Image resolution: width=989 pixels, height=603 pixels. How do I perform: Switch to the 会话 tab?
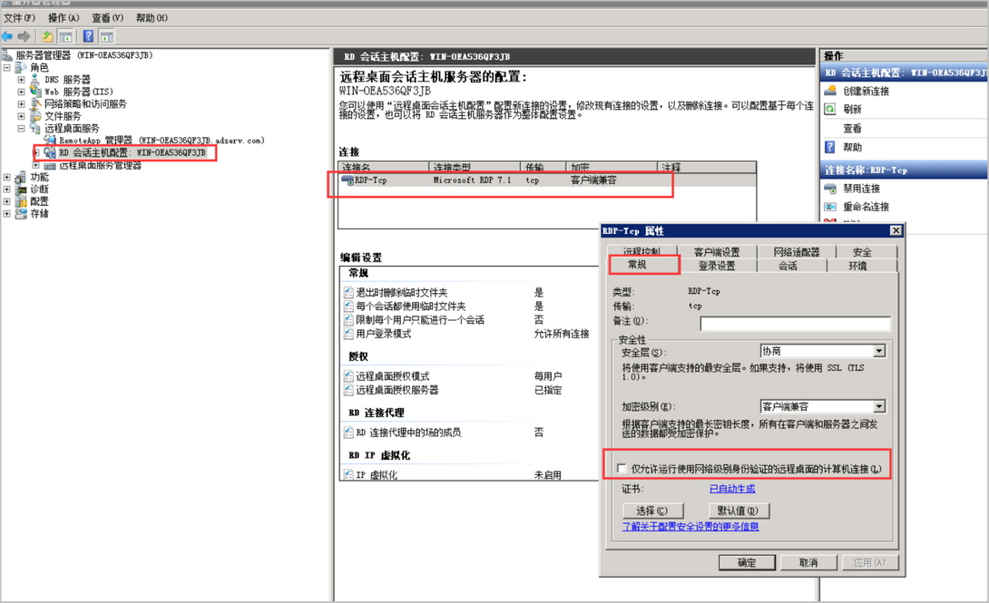[788, 266]
